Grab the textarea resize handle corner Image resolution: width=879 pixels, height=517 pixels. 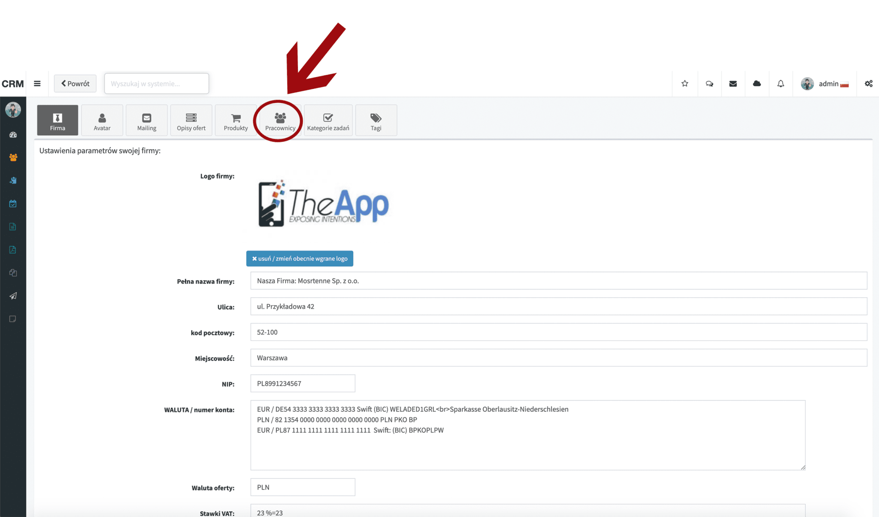click(x=803, y=467)
